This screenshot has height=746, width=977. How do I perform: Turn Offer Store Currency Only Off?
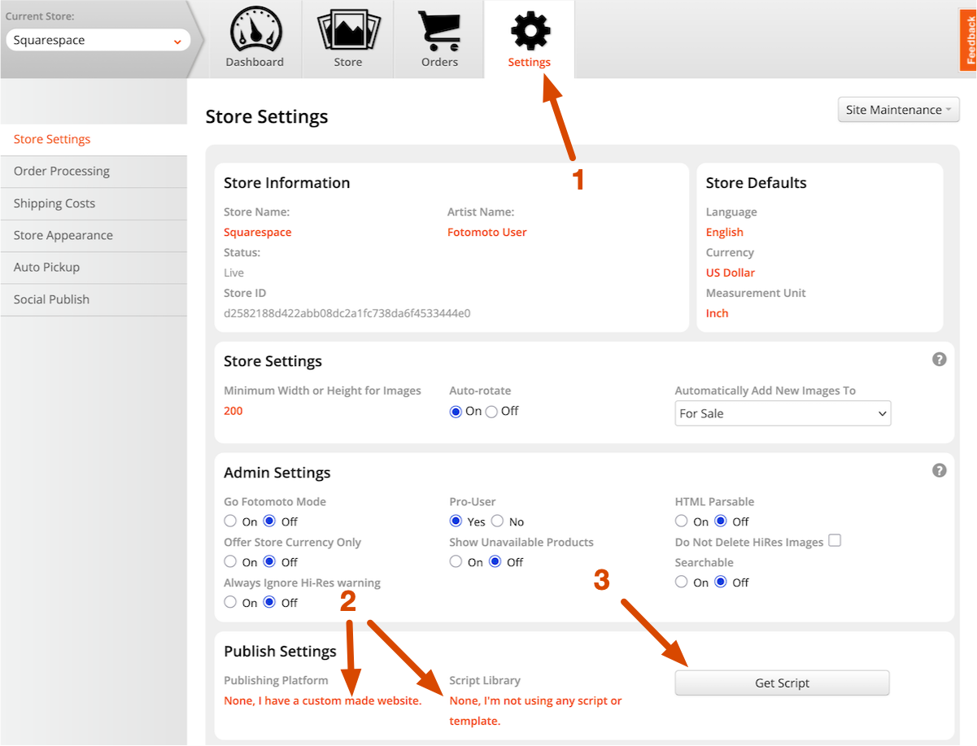click(x=270, y=561)
